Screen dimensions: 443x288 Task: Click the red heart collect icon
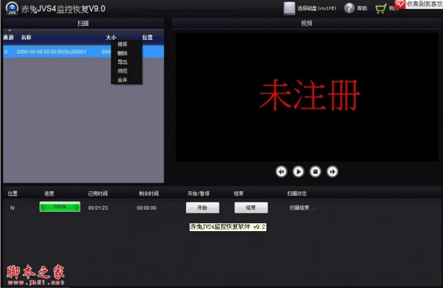tap(399, 4)
